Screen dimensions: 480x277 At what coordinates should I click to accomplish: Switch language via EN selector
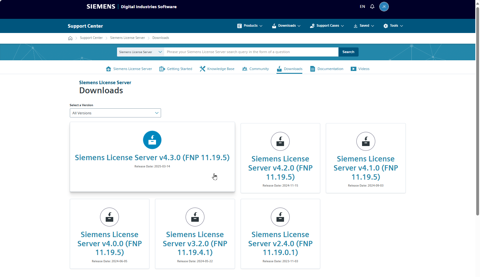point(362,7)
